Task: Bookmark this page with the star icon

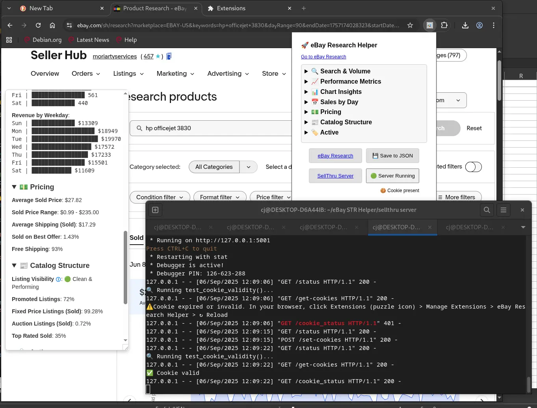Action: (x=410, y=25)
